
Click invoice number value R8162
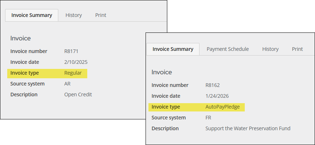click(213, 85)
